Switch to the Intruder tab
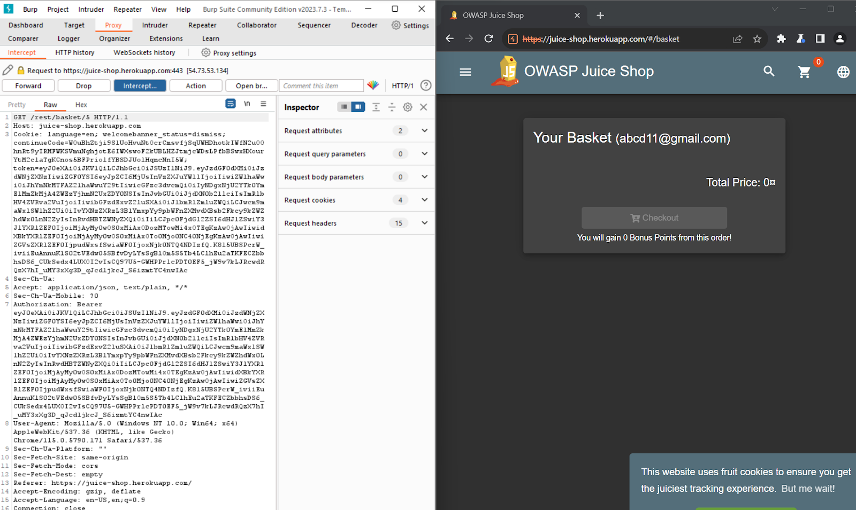 tap(155, 25)
